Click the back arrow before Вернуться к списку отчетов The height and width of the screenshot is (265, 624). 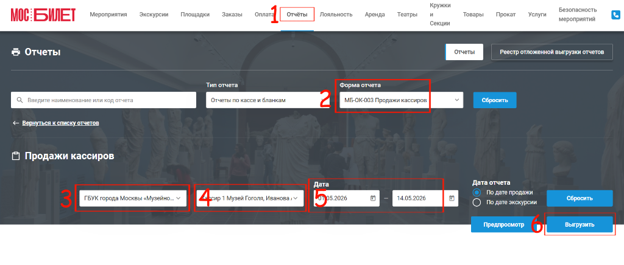click(16, 123)
